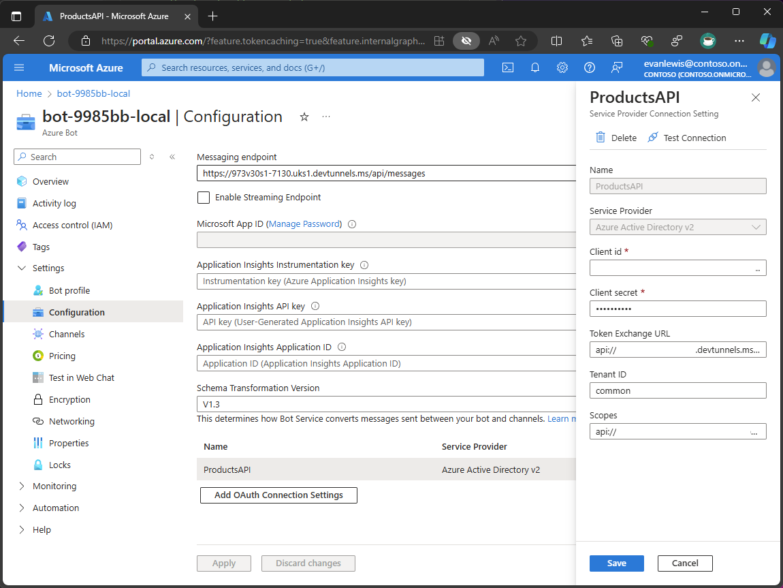
Task: Expand the Automation section
Action: (22, 508)
